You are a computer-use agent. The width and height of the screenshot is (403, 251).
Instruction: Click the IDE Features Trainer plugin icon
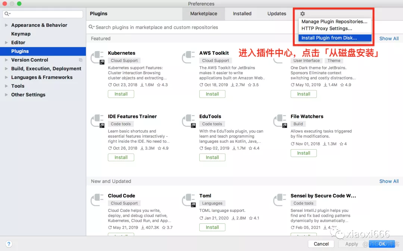click(97, 121)
